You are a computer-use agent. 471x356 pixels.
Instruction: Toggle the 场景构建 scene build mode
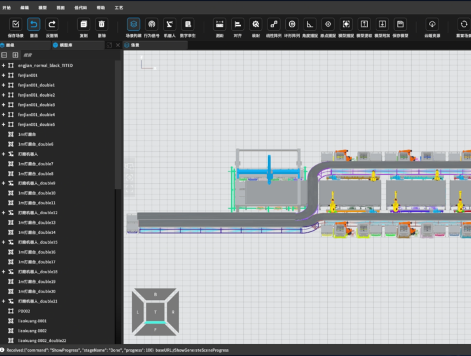(134, 24)
